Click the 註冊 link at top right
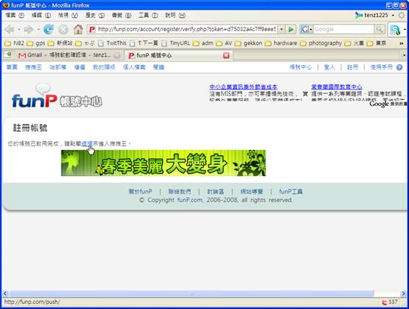The image size is (409, 309). click(352, 67)
